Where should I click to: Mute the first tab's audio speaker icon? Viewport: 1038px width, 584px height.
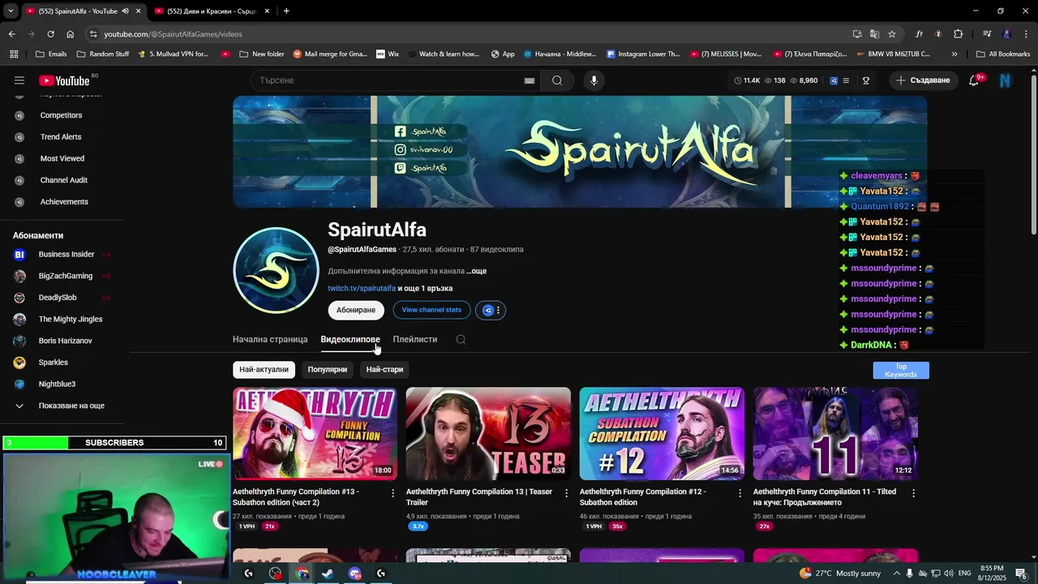point(125,11)
